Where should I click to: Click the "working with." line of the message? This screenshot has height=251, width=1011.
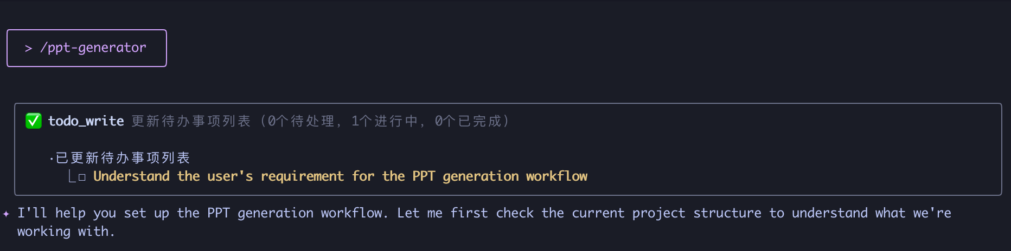tap(66, 232)
